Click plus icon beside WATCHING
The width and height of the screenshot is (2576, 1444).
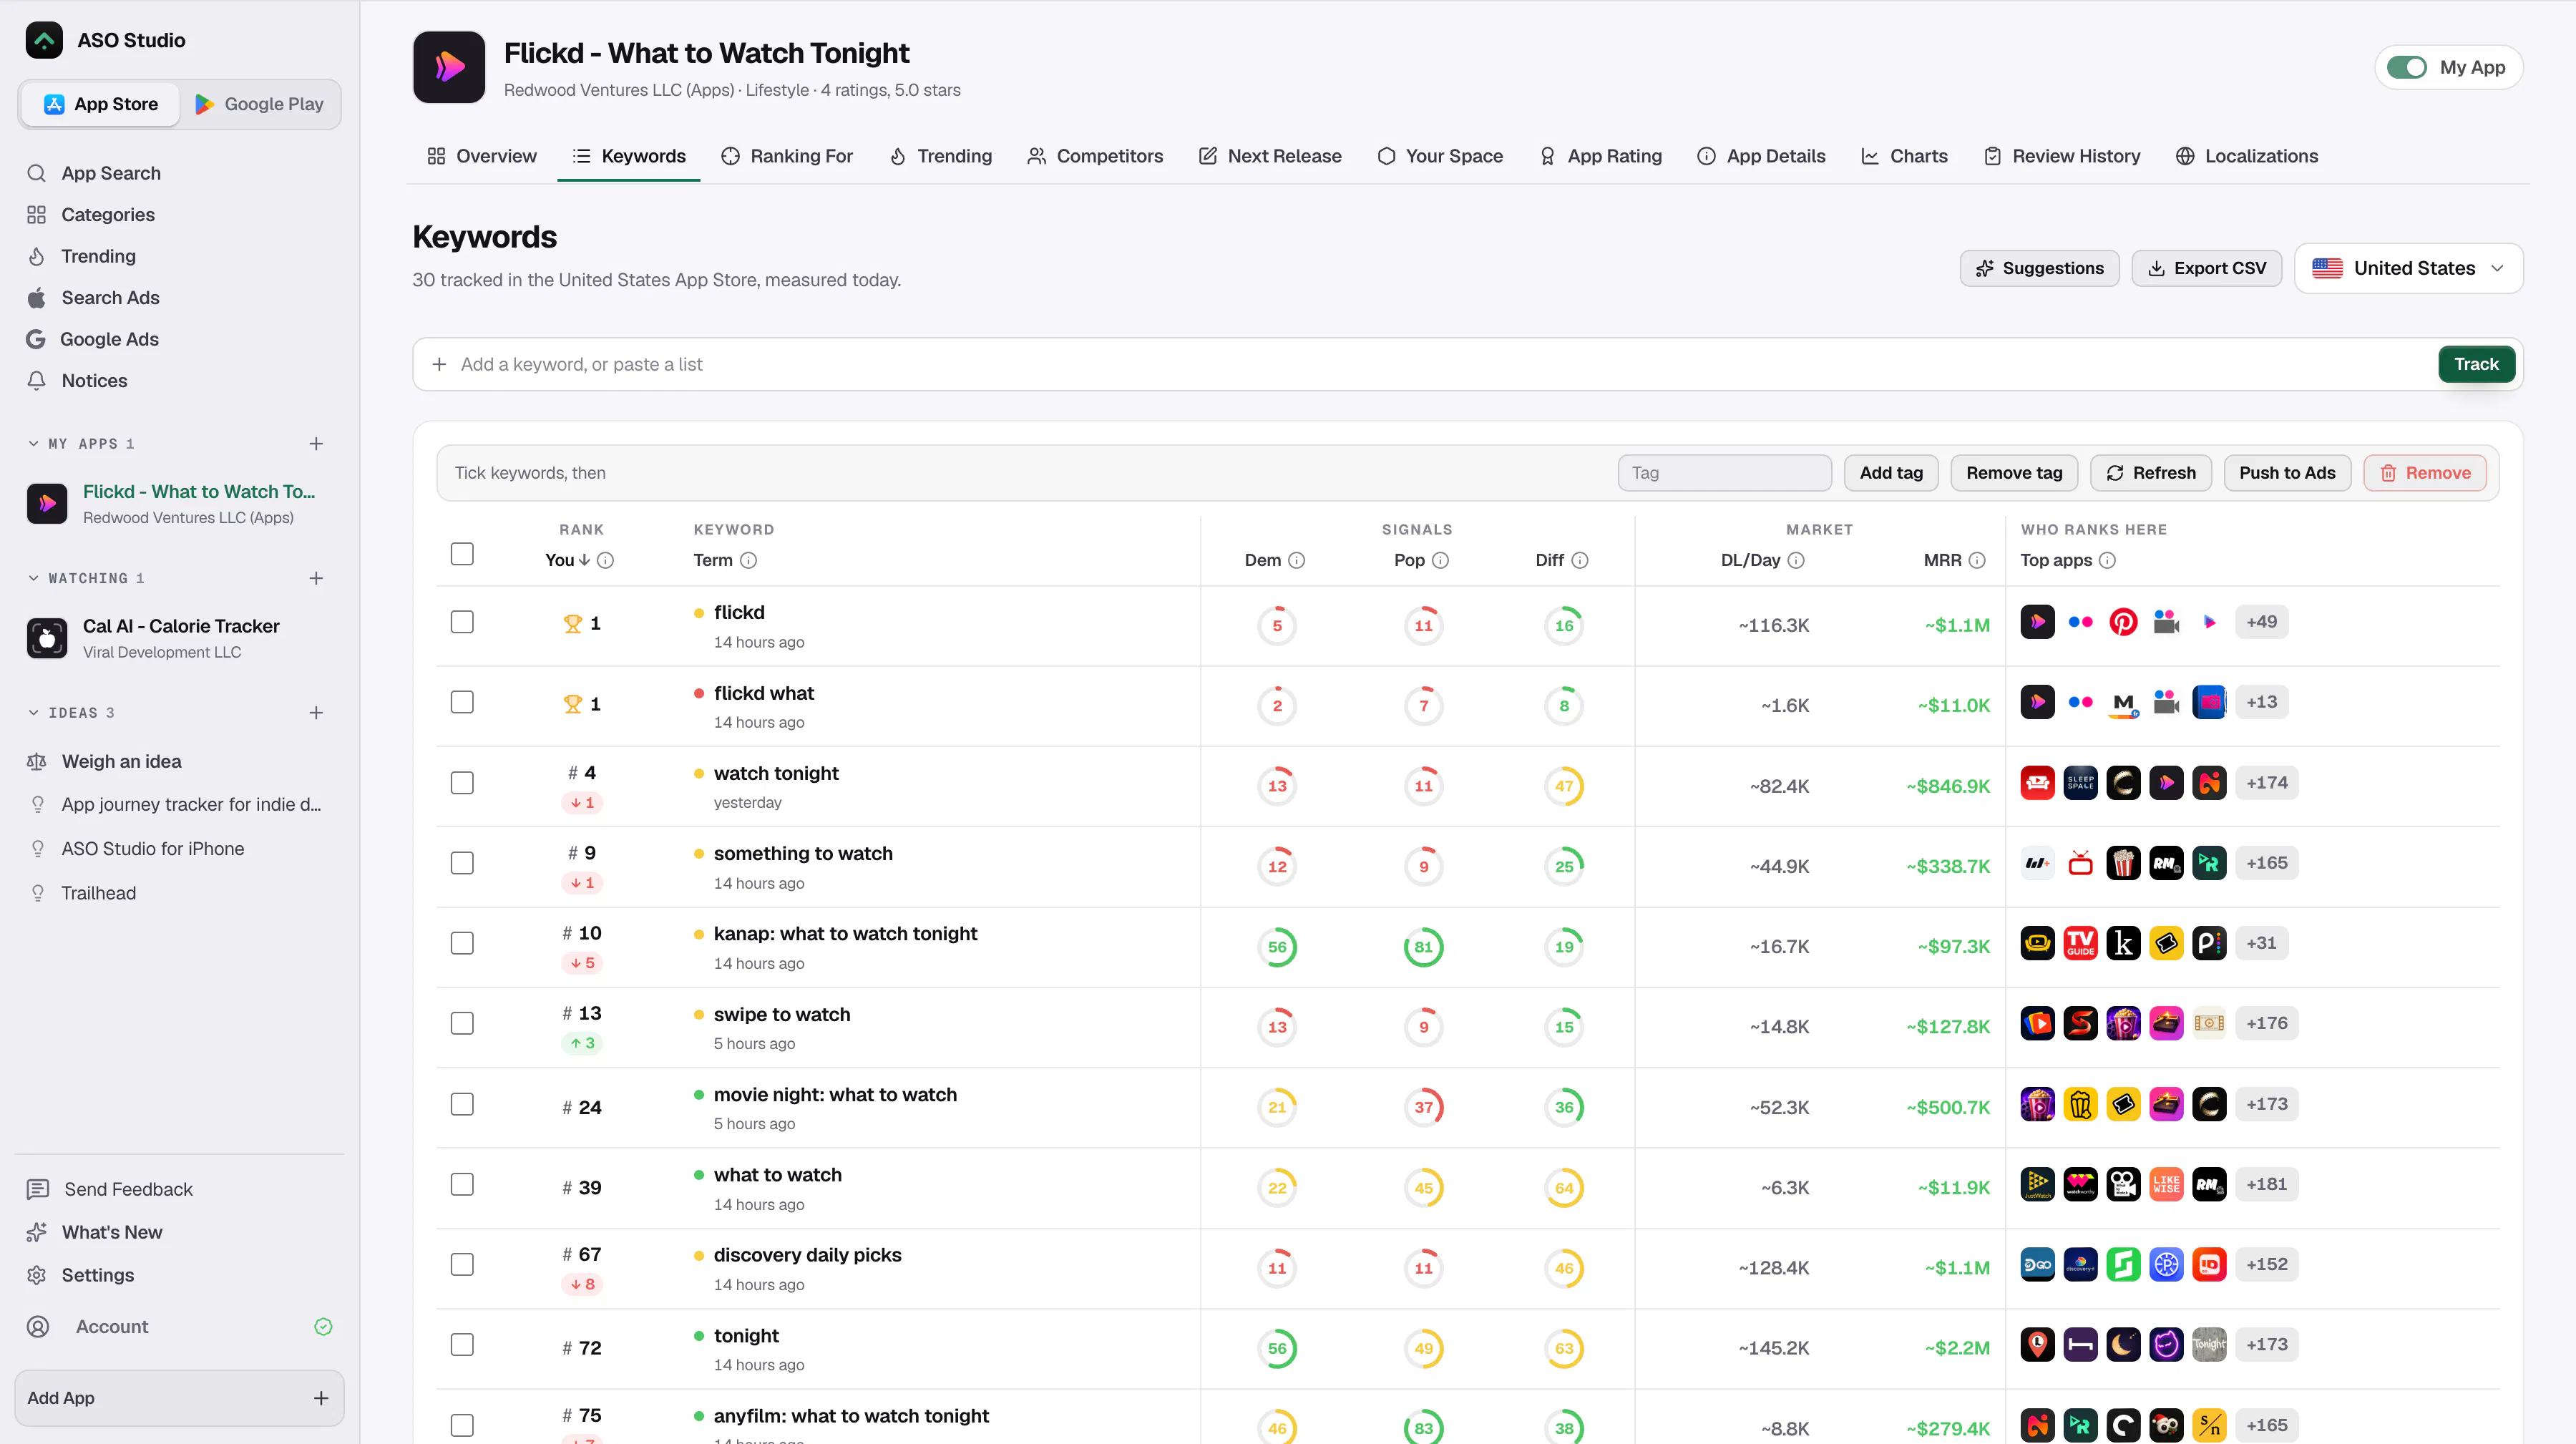[316, 578]
